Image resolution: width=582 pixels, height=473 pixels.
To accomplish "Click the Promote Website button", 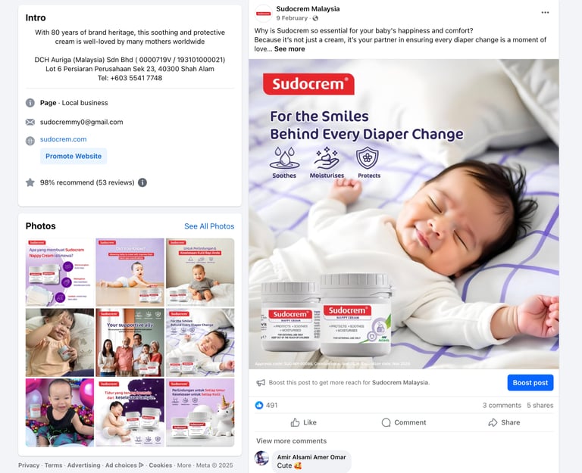I will click(74, 156).
